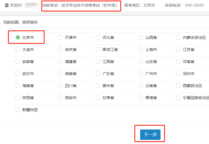Choose 山东省 in the province list
Screen dimensions: 209x144
coord(141,62)
